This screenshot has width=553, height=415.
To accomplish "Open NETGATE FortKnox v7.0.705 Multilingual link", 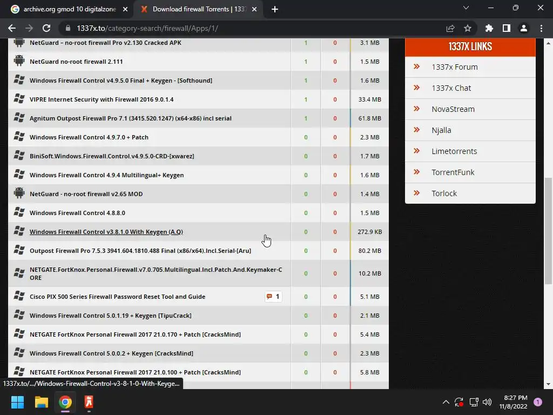I will coord(156,273).
